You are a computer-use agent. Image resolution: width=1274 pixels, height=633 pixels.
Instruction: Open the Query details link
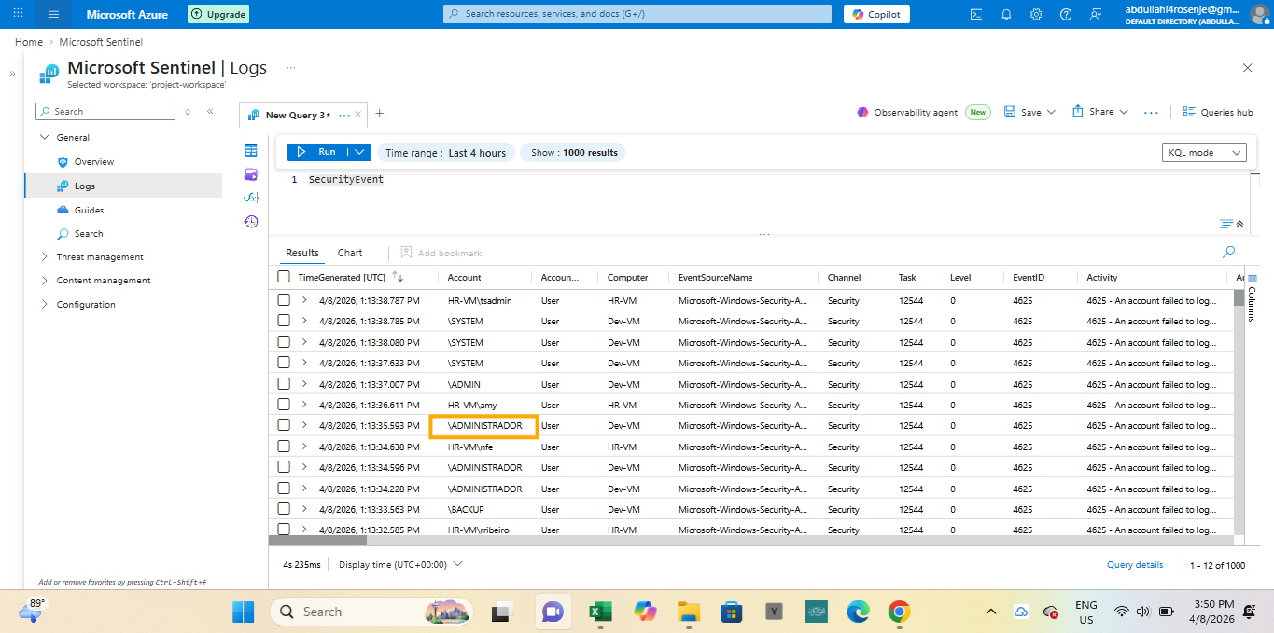1135,564
